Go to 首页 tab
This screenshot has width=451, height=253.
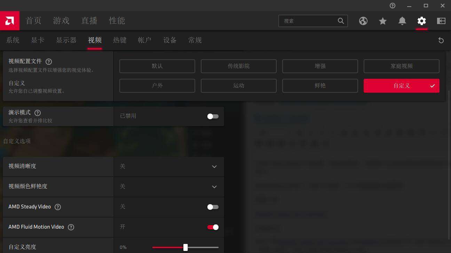[x=34, y=21]
